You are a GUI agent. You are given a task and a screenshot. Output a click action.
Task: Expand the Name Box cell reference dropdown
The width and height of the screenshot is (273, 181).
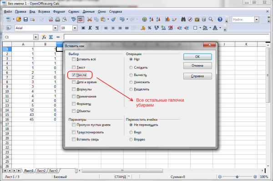[35, 37]
